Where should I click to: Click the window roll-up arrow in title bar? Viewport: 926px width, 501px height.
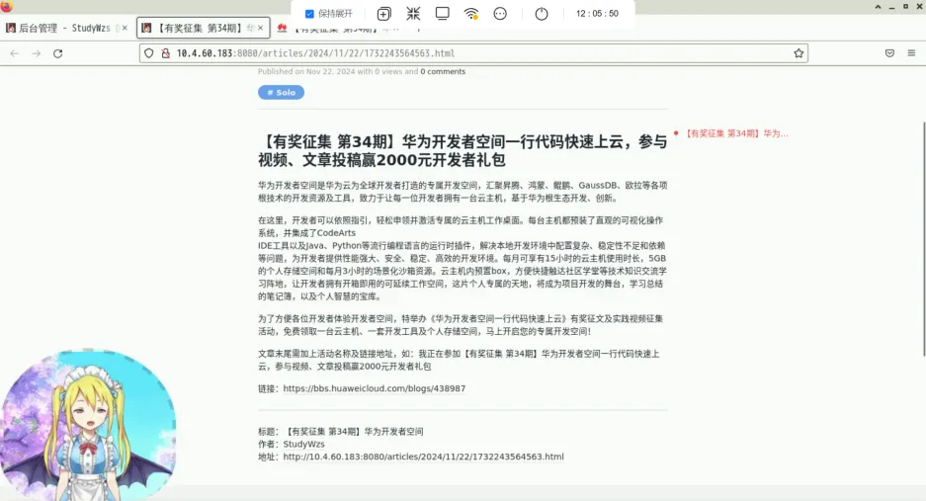878,7
